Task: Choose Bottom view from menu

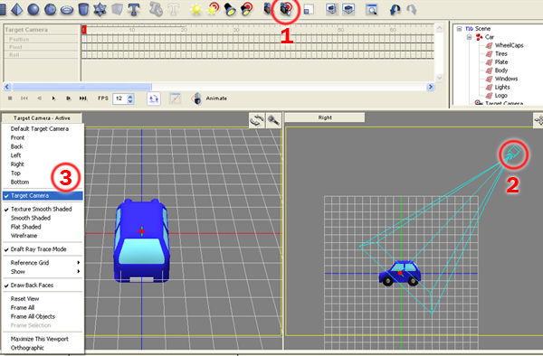Action: (x=43, y=183)
